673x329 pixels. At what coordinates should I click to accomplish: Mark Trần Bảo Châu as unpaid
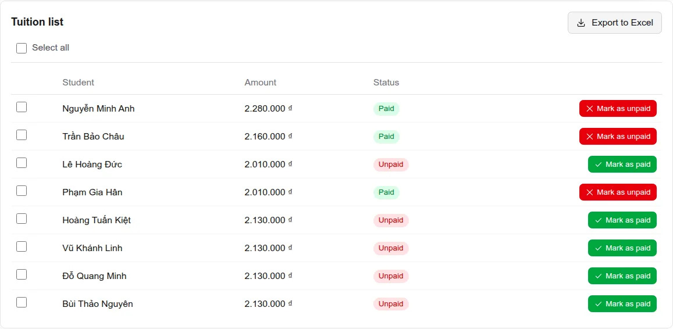pyautogui.click(x=618, y=137)
